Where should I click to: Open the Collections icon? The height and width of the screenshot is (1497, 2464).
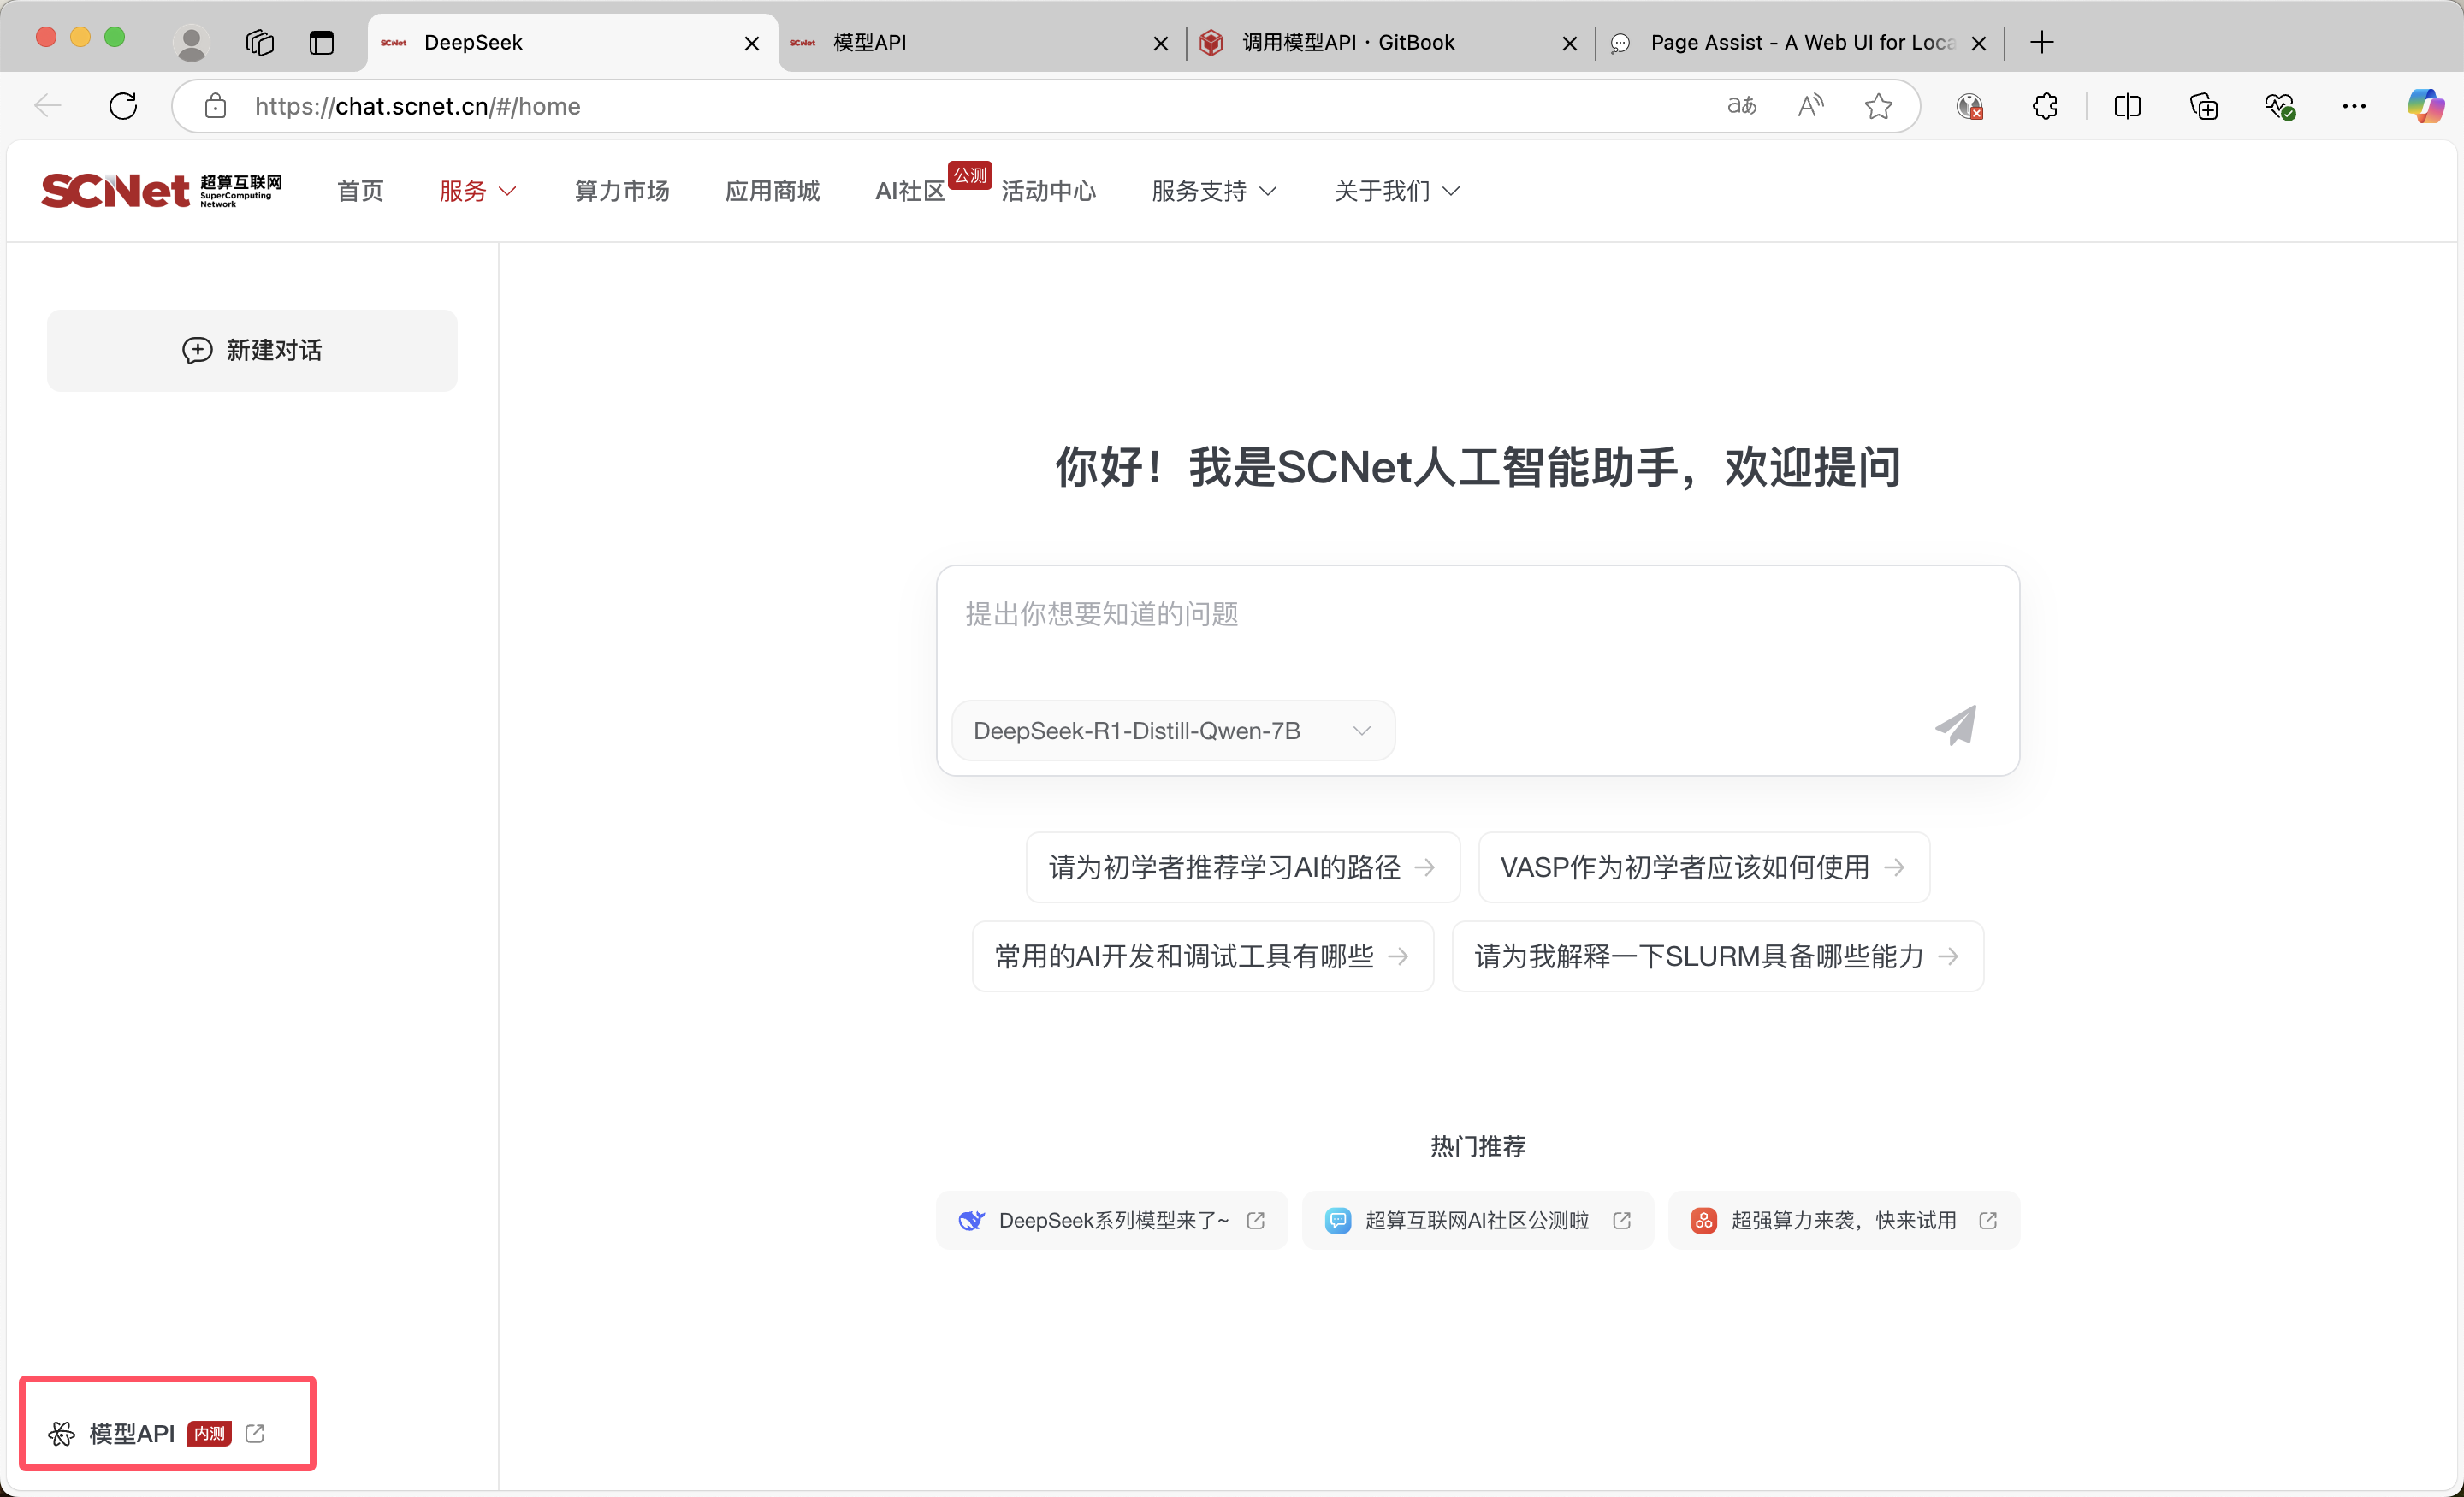click(x=2203, y=106)
